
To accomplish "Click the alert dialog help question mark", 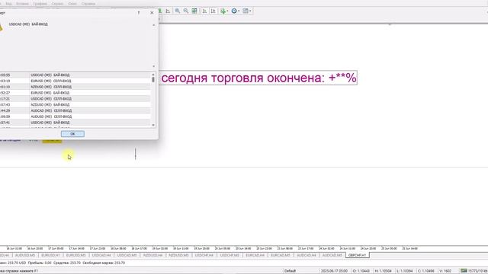I will tap(139, 13).
